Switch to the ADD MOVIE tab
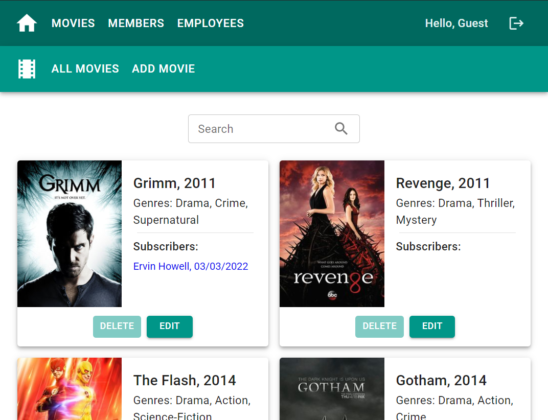Viewport: 548px width, 420px height. (x=163, y=69)
